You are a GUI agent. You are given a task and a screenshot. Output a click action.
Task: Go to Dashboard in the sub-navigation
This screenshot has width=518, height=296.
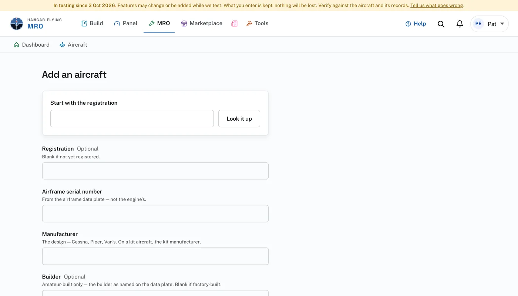pyautogui.click(x=31, y=45)
